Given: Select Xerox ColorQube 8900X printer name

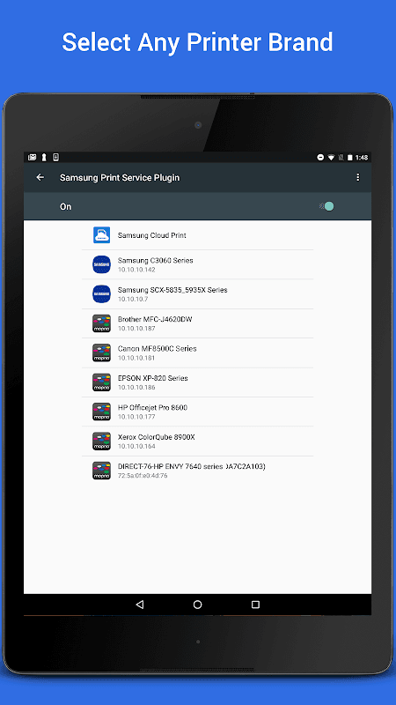Looking at the screenshot, I should pos(157,437).
